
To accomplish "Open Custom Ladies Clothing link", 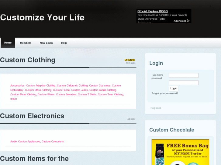I will (x=103, y=90).
